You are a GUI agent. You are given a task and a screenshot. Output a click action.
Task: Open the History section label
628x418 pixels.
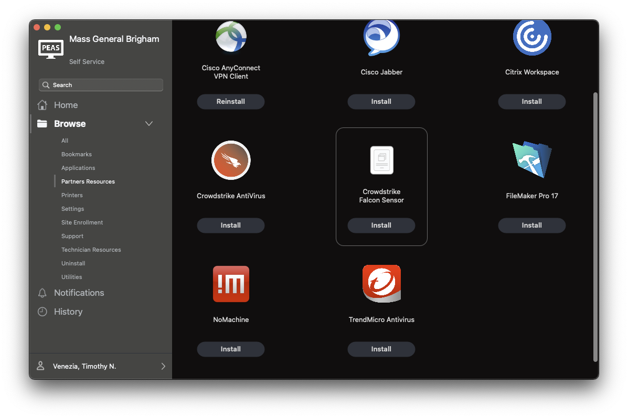(x=69, y=312)
